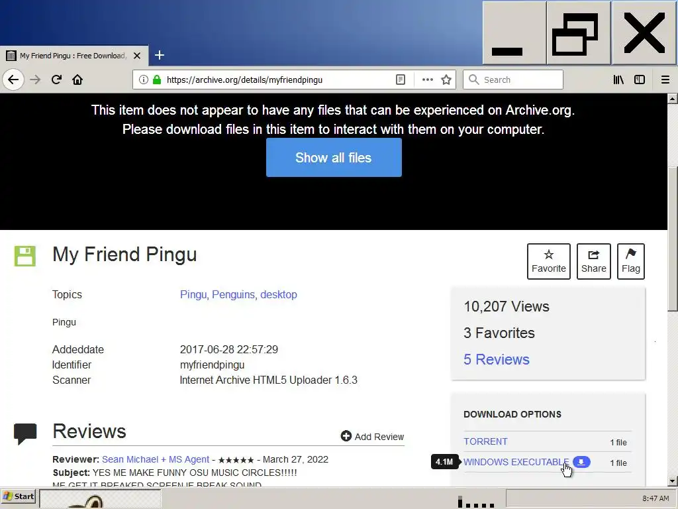Click the 3 Favorites text

499,333
